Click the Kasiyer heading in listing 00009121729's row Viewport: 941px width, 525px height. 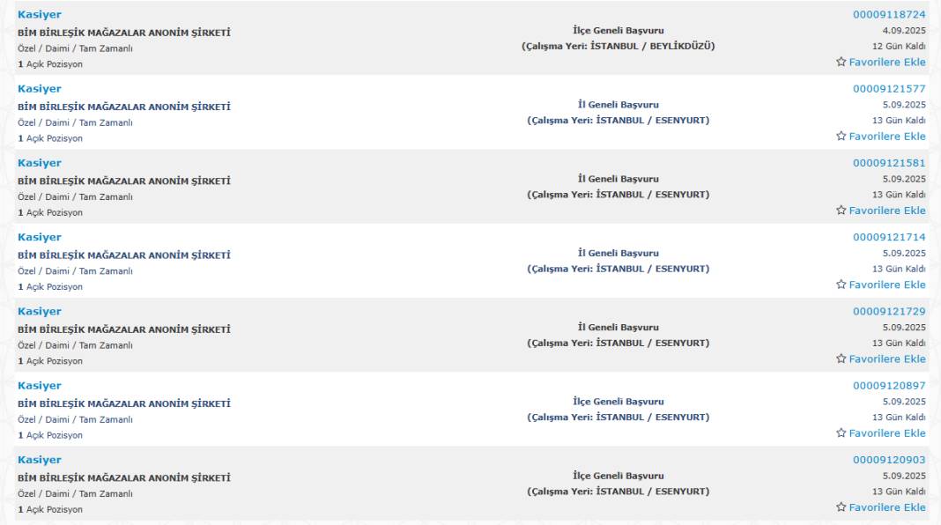40,311
